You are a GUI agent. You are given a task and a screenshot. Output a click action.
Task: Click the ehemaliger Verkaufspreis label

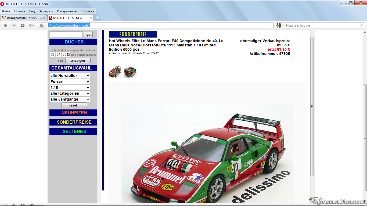click(265, 41)
